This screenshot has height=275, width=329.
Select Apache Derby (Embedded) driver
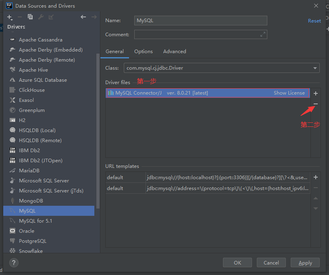(49, 50)
